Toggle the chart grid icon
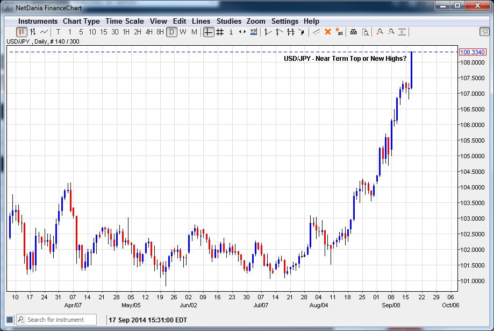 click(x=220, y=32)
